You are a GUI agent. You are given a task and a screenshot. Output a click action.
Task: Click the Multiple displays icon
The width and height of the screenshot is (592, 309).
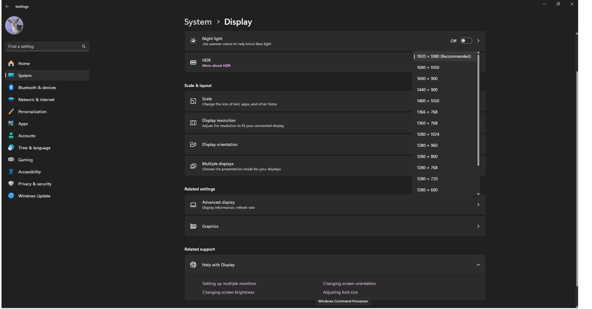tap(193, 166)
